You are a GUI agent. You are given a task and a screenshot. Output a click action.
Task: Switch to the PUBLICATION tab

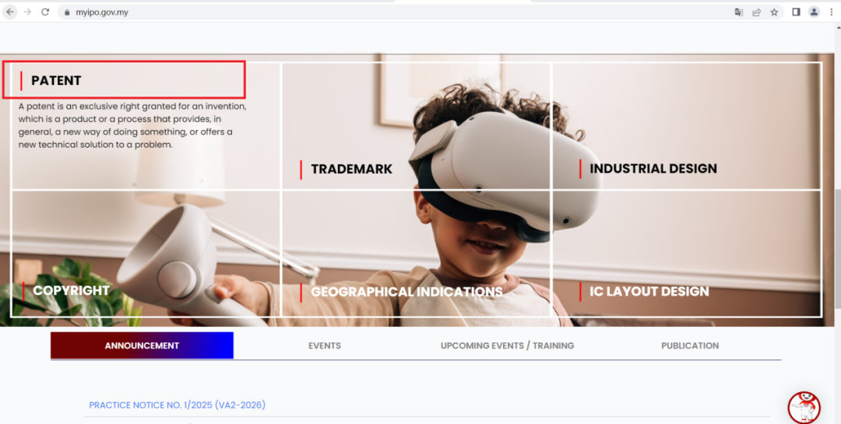coord(690,345)
